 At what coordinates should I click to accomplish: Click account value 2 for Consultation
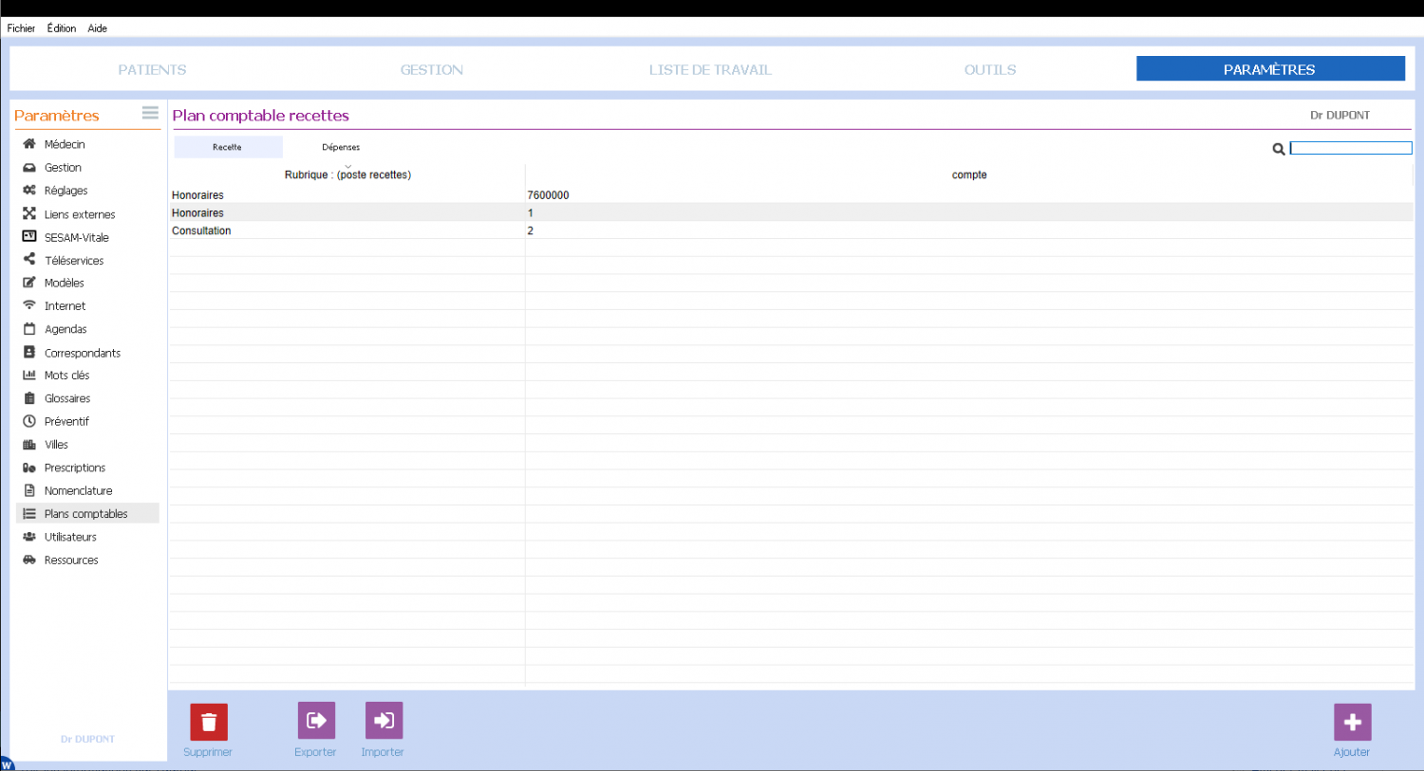click(531, 230)
